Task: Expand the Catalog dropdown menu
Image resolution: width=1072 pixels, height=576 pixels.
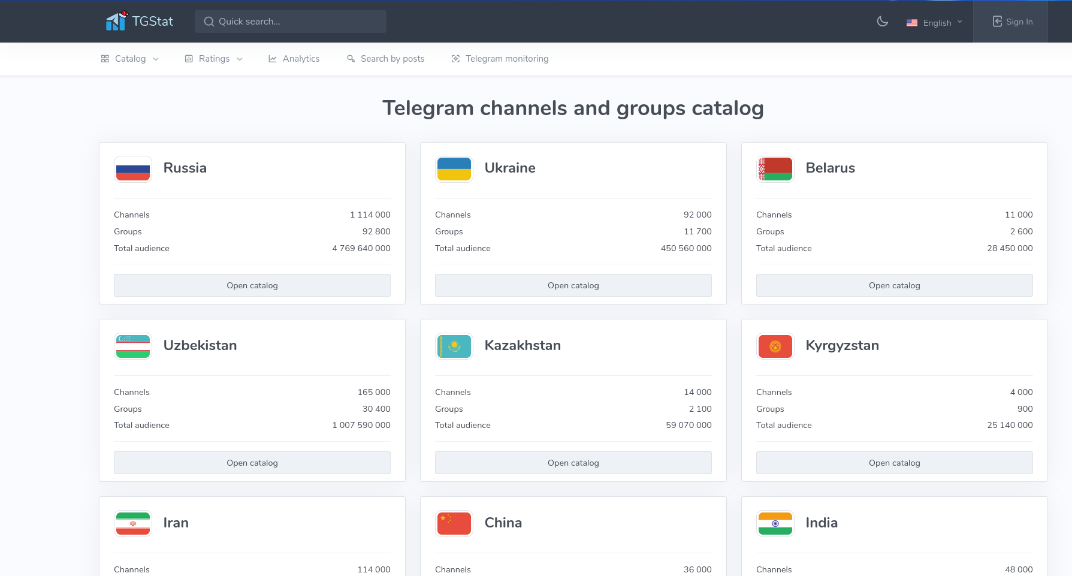Action: (129, 58)
